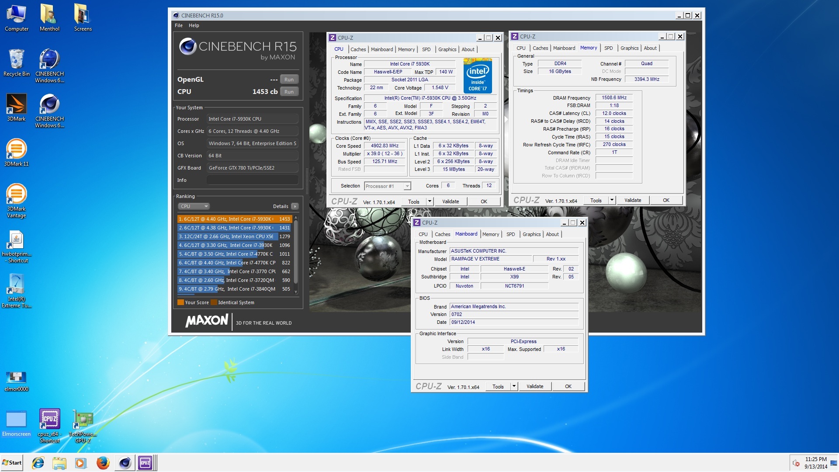Viewport: 839px width, 472px height.
Task: Select ranking entry 1 with score 1453
Action: (234, 219)
